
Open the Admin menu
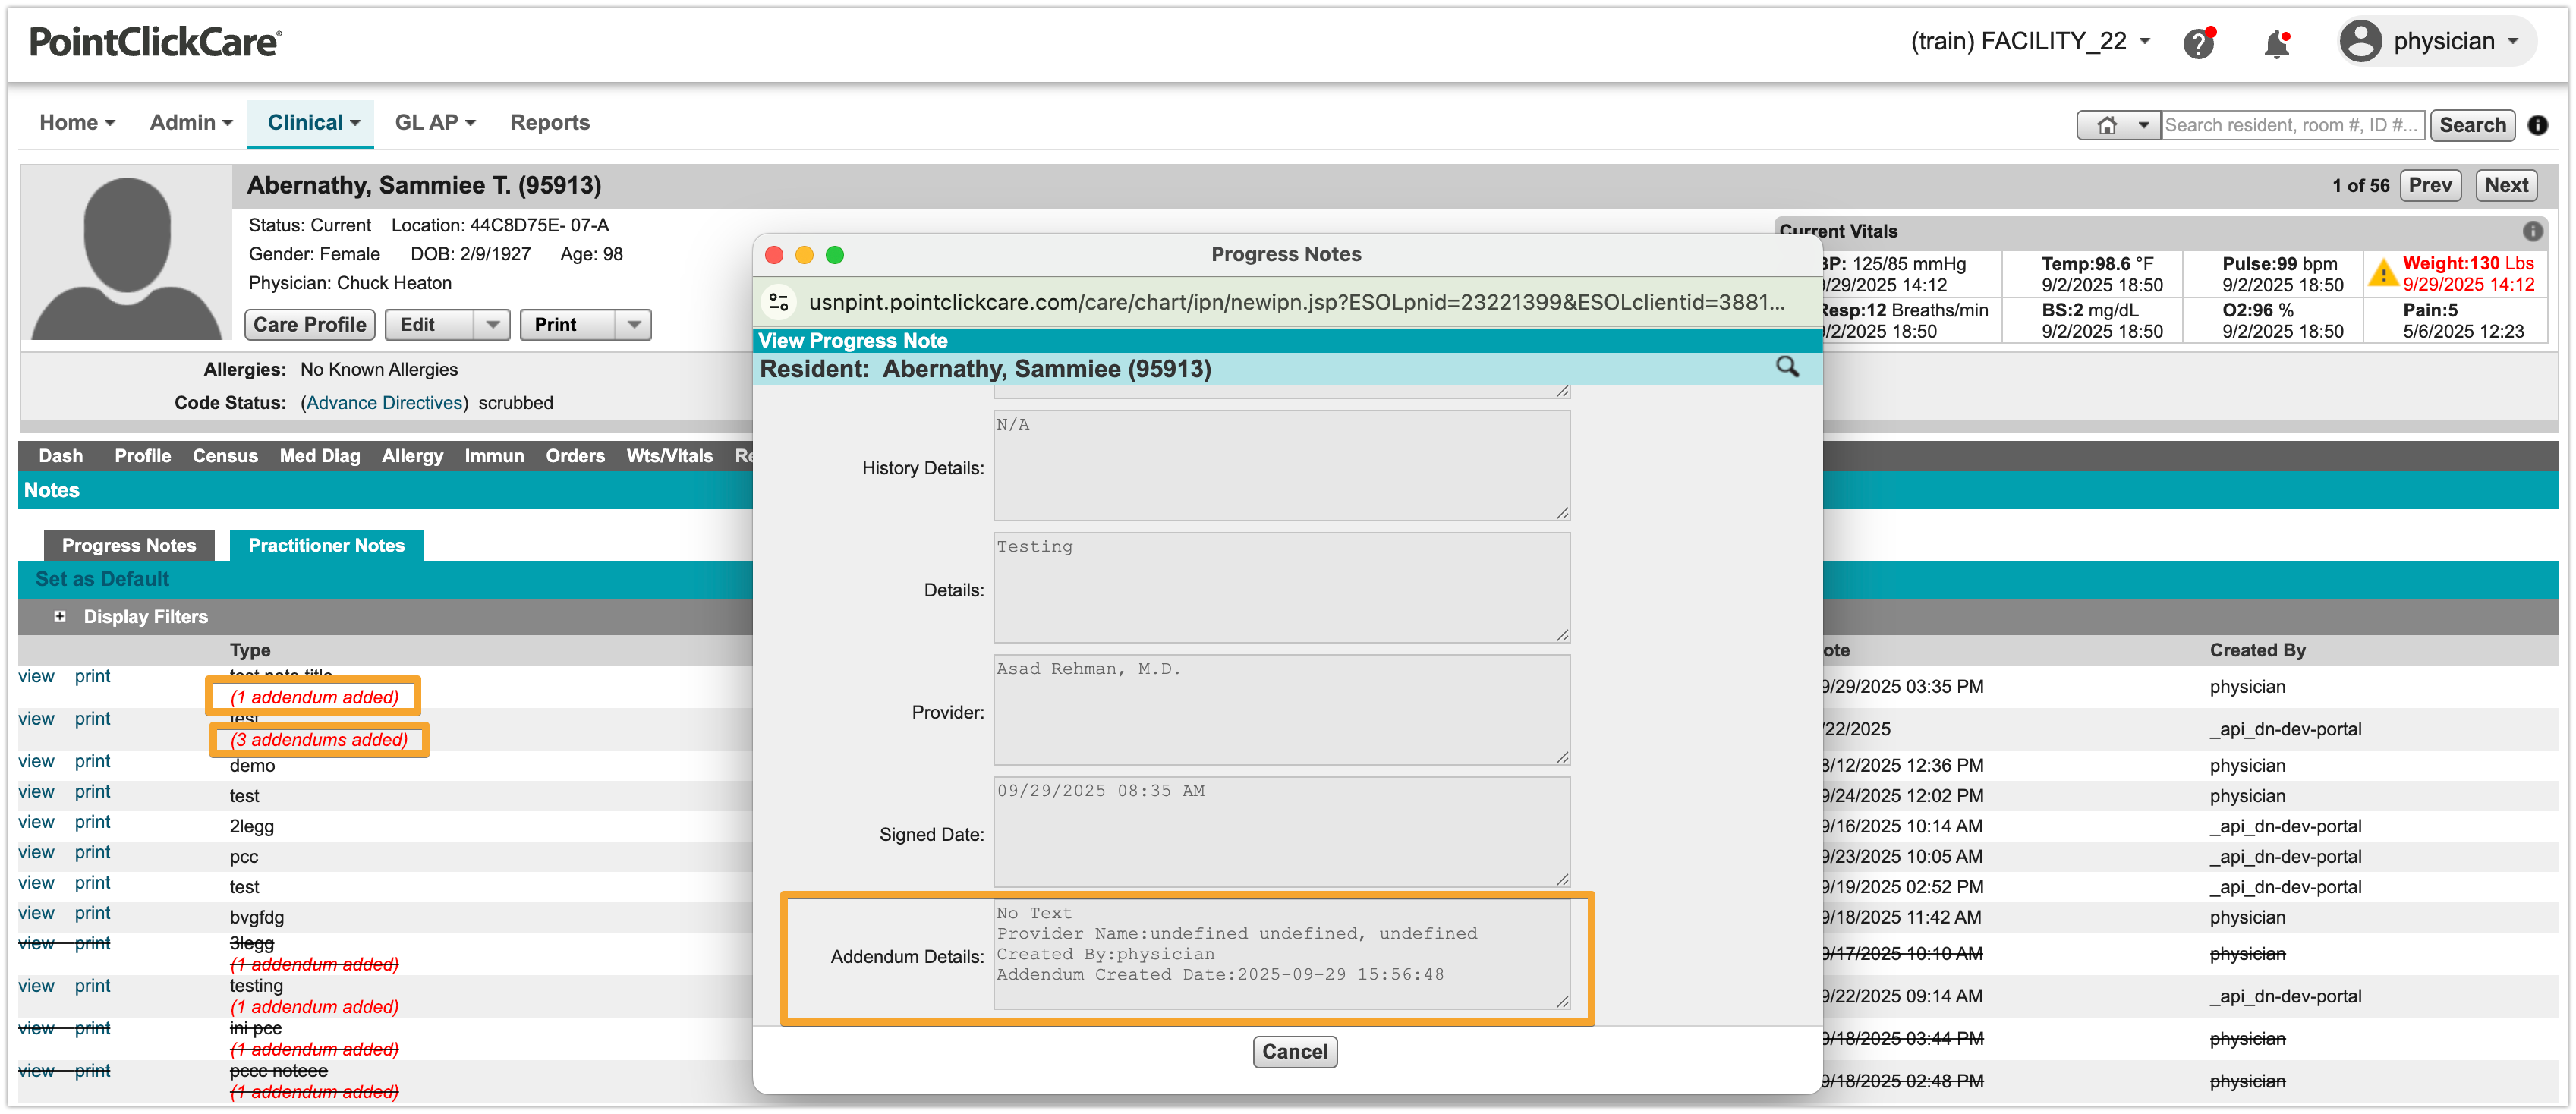click(191, 122)
